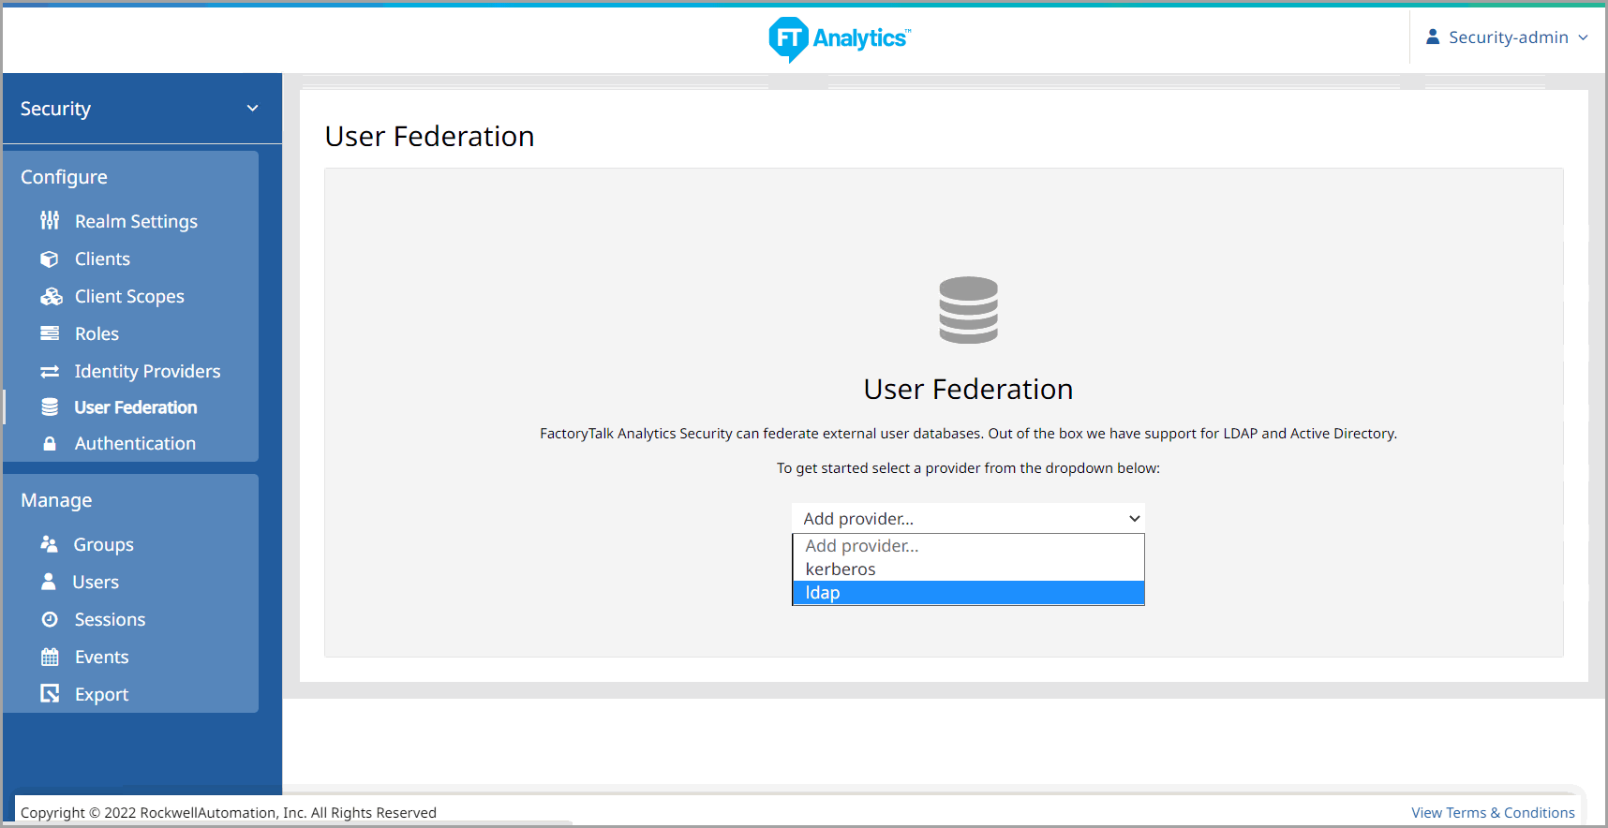Open the Users management page
The image size is (1608, 828).
(x=96, y=582)
